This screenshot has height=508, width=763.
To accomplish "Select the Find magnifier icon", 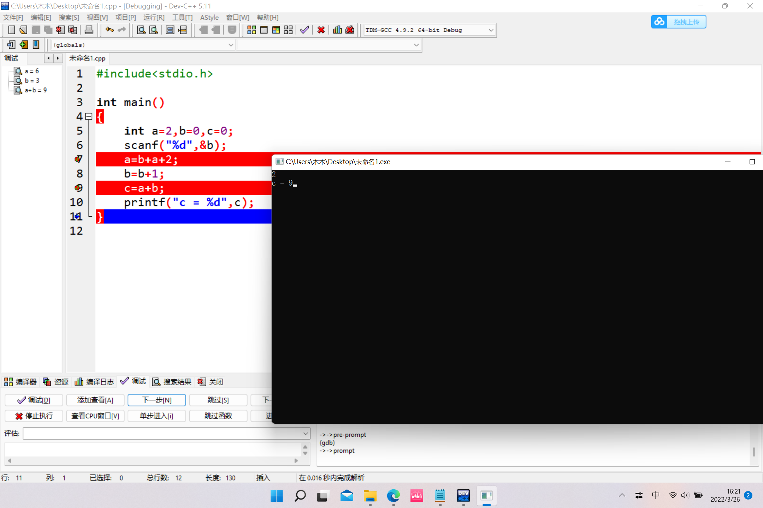I will point(141,30).
